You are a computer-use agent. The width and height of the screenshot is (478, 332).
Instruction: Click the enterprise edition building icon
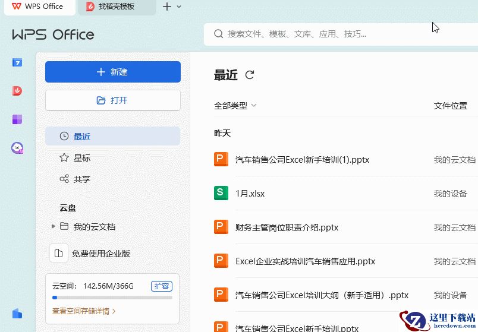point(58,254)
